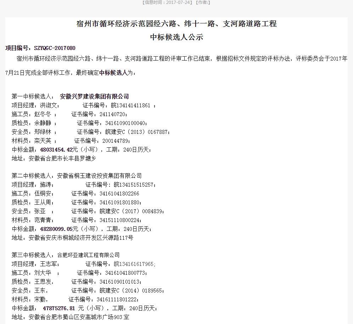Click certificate number "皖134161617965"

[x=134, y=264]
